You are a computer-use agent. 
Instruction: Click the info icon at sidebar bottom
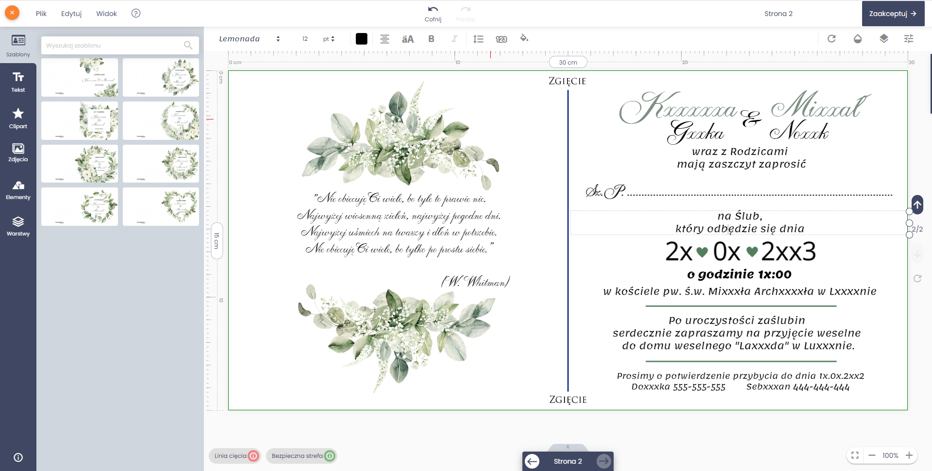coord(18,457)
